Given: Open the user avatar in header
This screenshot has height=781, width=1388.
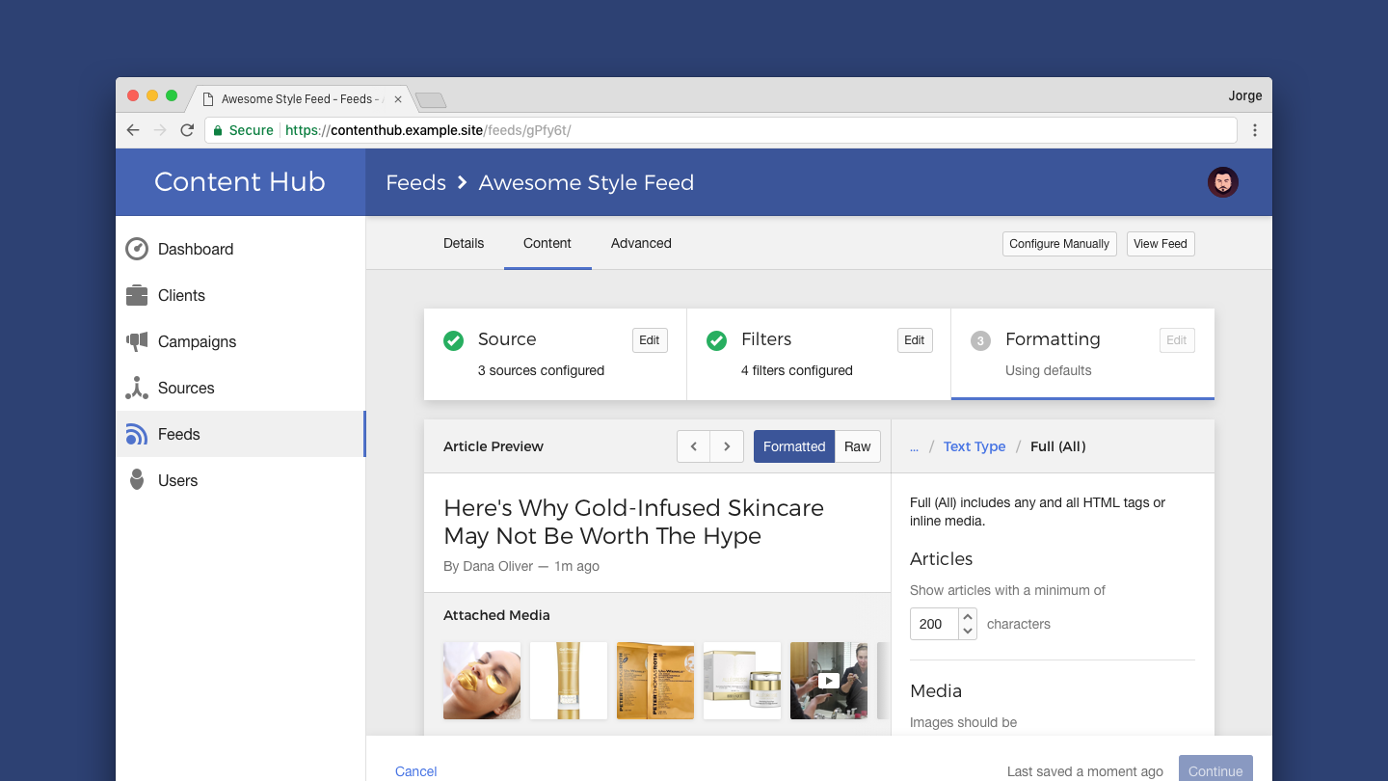Looking at the screenshot, I should tap(1222, 182).
